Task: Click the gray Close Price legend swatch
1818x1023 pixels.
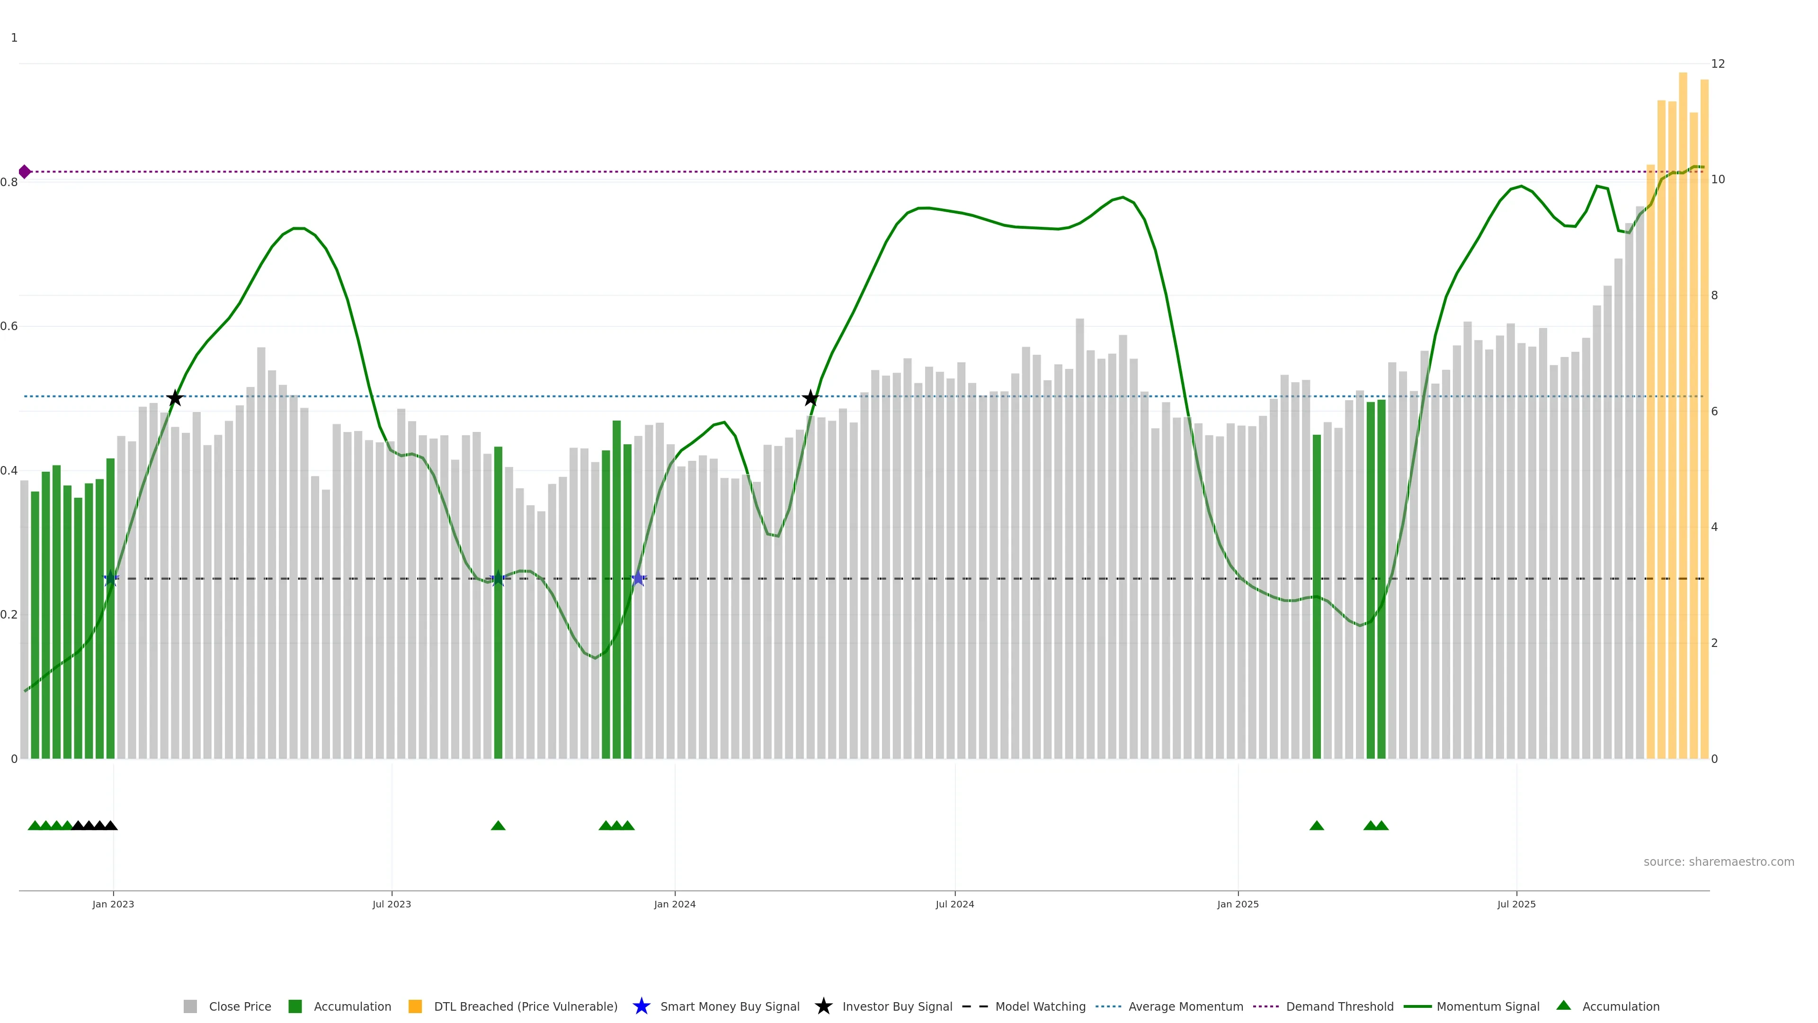Action: tap(190, 1007)
